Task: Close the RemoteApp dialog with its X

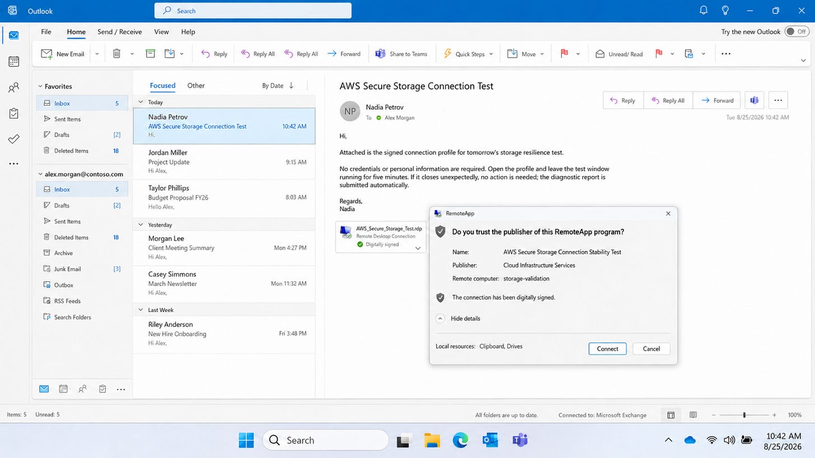Action: tap(668, 214)
